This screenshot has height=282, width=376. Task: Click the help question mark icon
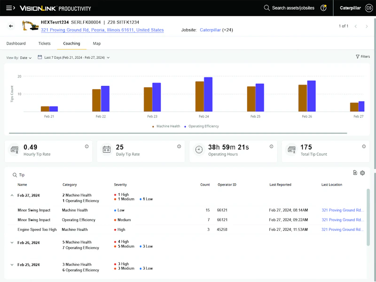click(x=324, y=8)
